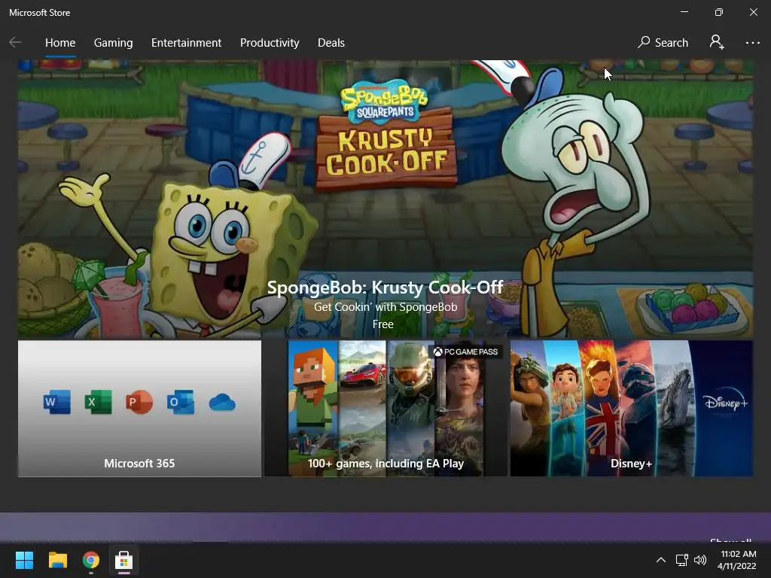Open the Entertainment tab
The height and width of the screenshot is (578, 771).
(x=187, y=43)
